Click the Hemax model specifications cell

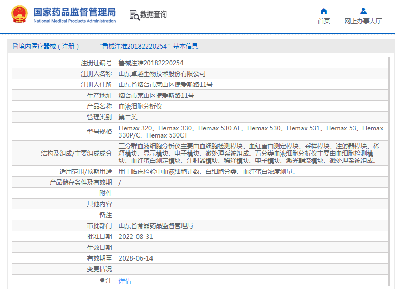[251, 132]
